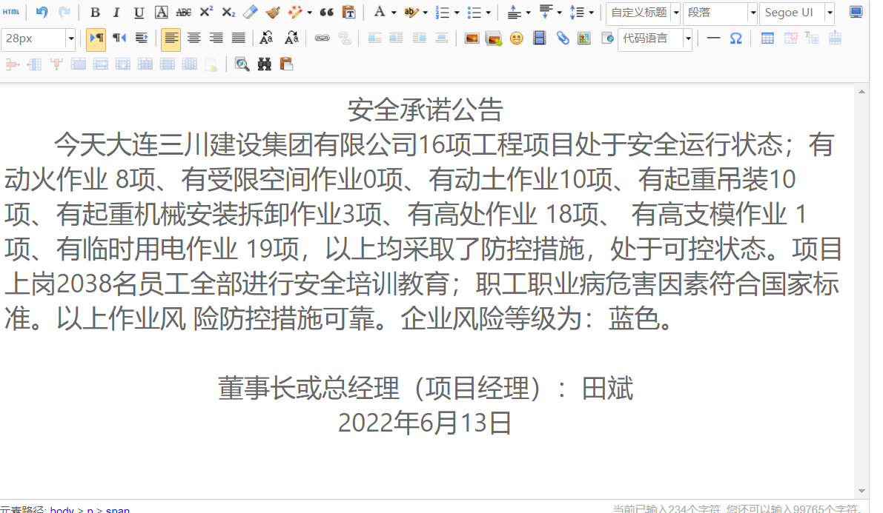
Task: Load content from the drafts box
Action: 287,64
